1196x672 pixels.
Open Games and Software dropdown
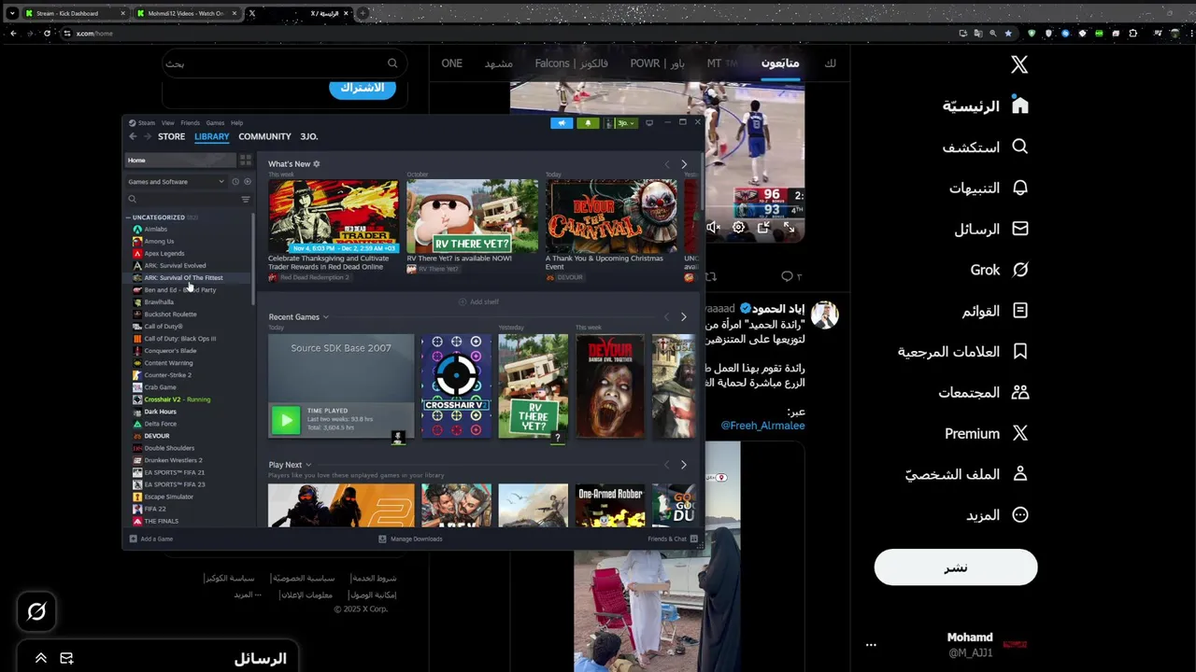point(176,182)
